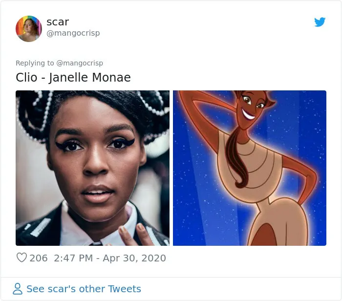Viewport: 342px width, 301px height.
Task: Click the 206 likes count
Action: tap(39, 258)
